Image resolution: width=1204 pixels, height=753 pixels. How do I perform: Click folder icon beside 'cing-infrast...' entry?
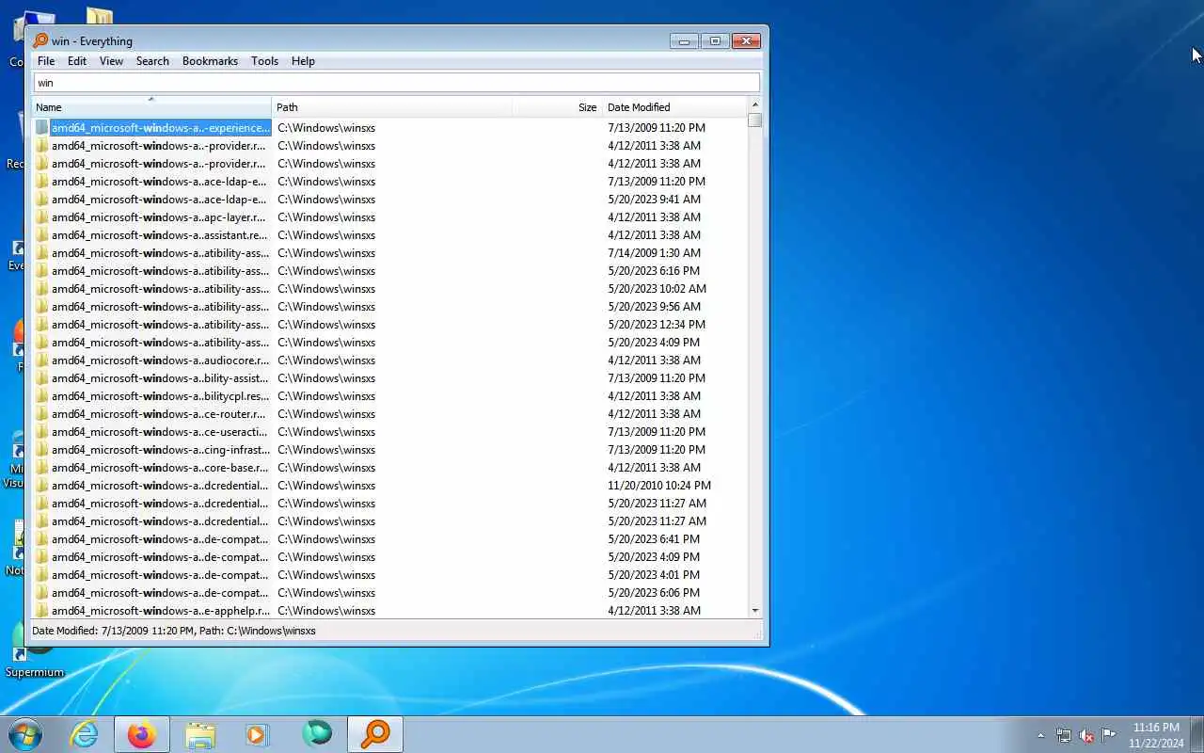(x=42, y=449)
